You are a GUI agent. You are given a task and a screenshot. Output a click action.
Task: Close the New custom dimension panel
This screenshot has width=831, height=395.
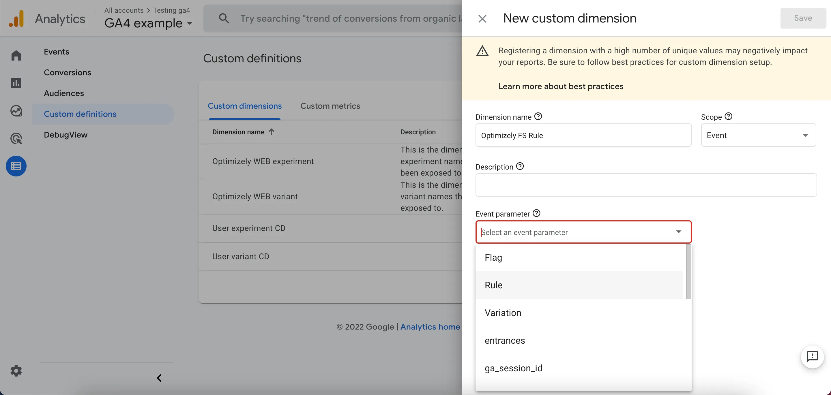click(482, 19)
